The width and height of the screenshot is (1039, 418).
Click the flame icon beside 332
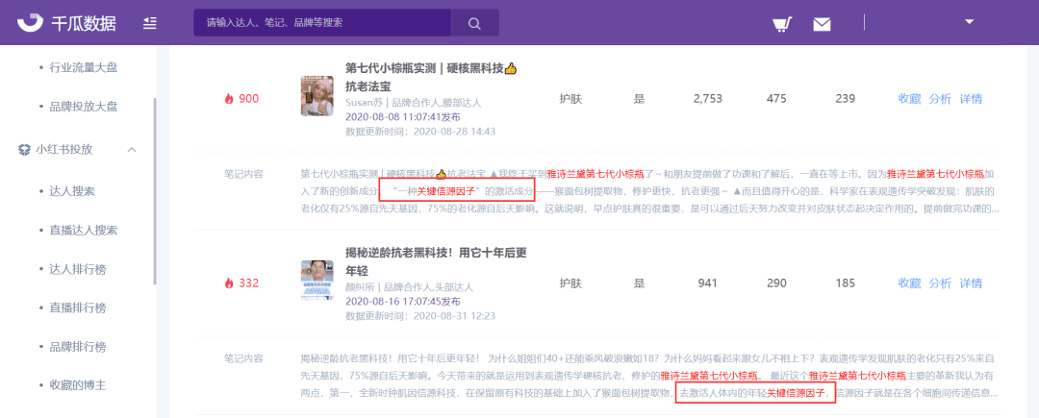[228, 283]
